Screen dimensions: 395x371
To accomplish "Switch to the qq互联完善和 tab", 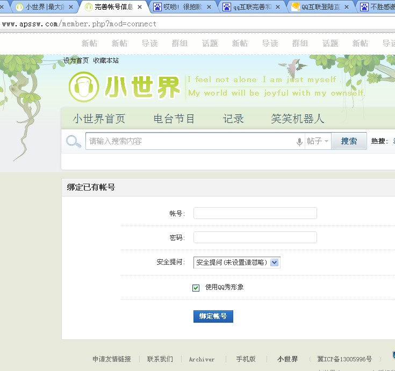I will click(x=252, y=7).
